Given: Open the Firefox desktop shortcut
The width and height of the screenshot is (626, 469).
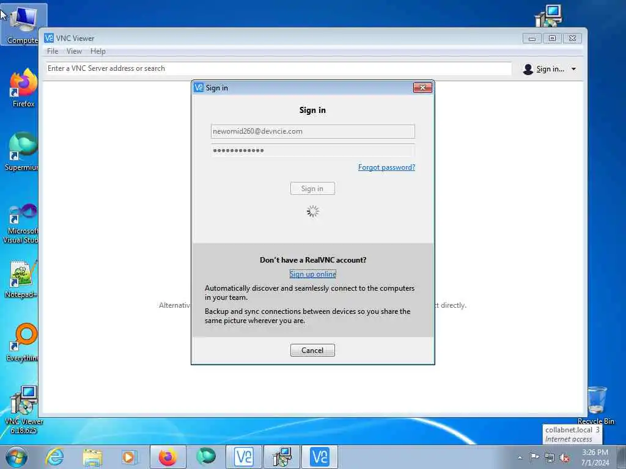Looking at the screenshot, I should 23,88.
